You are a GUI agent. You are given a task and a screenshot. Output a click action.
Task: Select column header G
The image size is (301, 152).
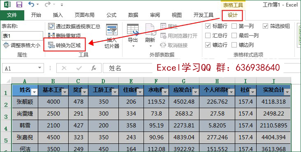(184, 81)
